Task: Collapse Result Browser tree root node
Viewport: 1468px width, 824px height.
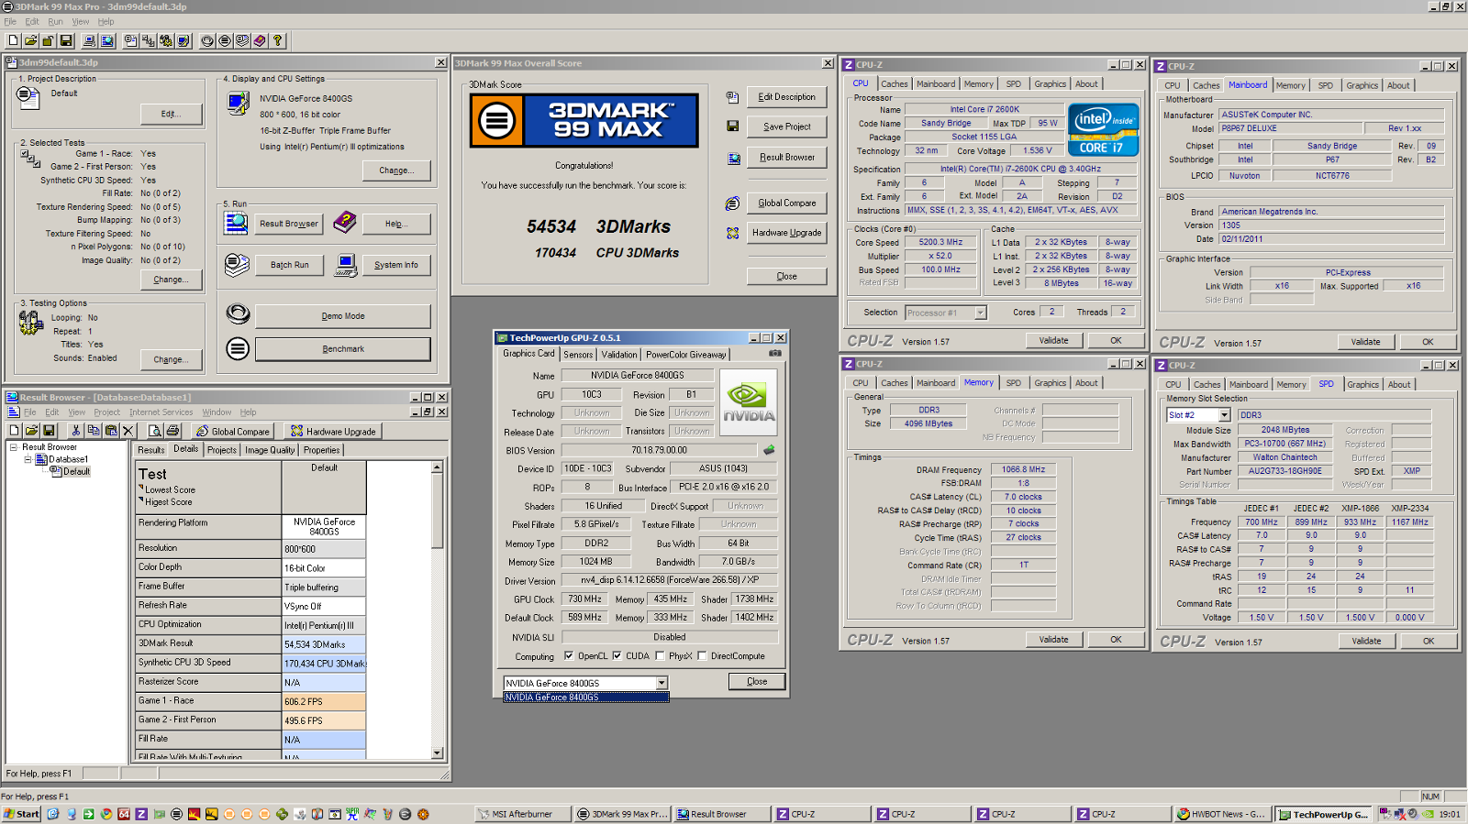Action: point(14,447)
